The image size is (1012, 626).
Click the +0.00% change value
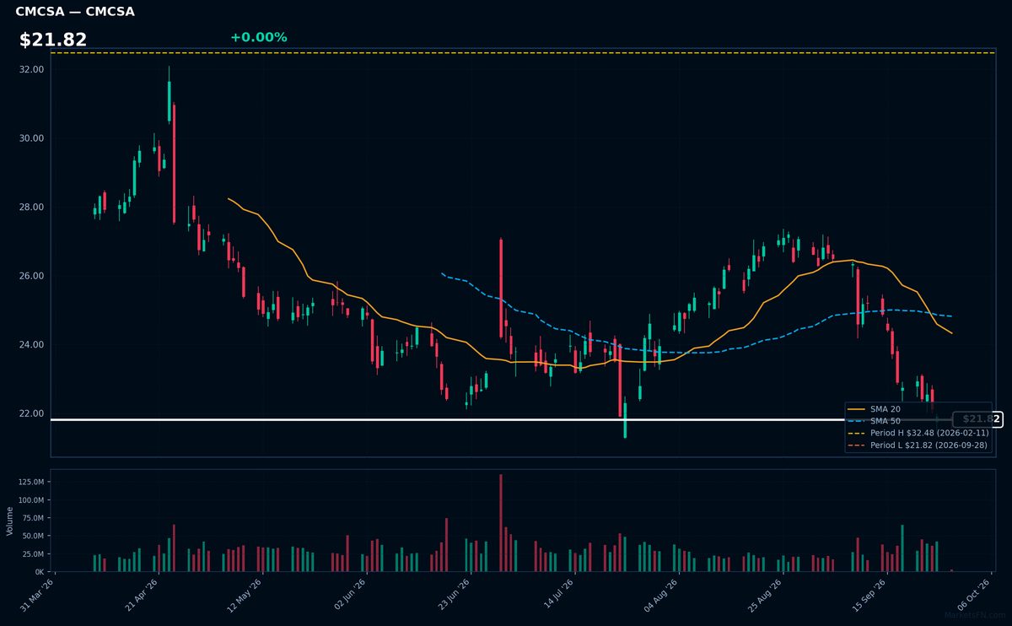(x=258, y=37)
